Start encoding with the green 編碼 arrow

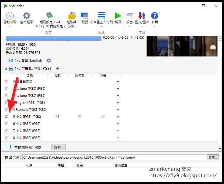tap(118, 16)
